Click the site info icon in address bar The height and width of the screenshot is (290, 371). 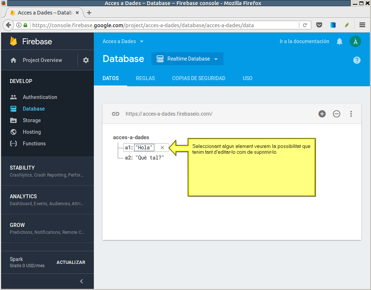point(19,25)
